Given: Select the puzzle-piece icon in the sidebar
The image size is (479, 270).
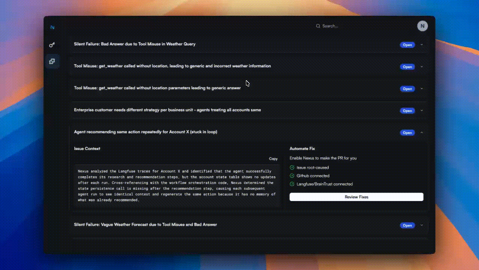Looking at the screenshot, I should (52, 61).
